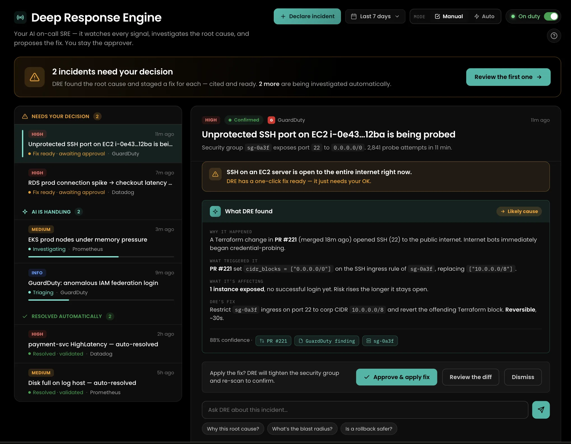Click the Ask DRE about this incident field
This screenshot has width=571, height=444.
click(365, 410)
